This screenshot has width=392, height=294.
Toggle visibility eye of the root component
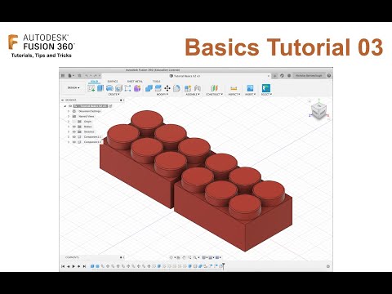coord(70,106)
